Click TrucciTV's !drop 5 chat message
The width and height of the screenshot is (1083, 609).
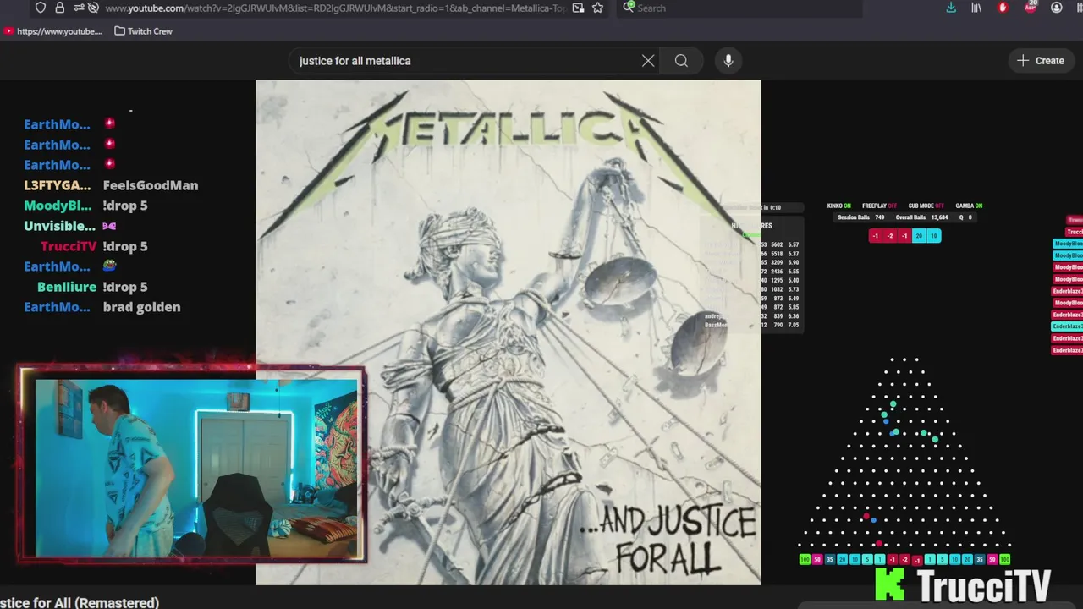(125, 246)
